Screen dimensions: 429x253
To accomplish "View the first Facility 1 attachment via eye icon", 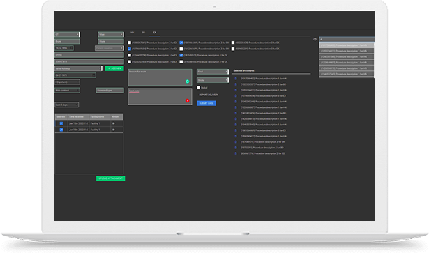I will pos(114,123).
